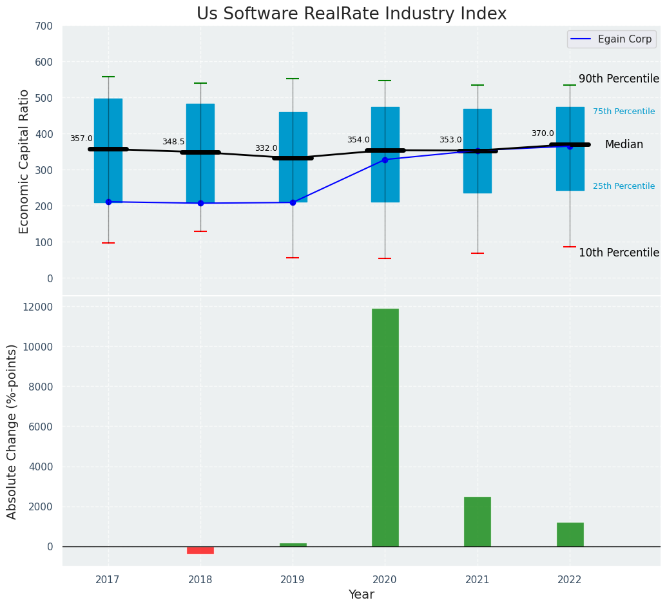Click the 2021 tick label on x-axis

(477, 580)
